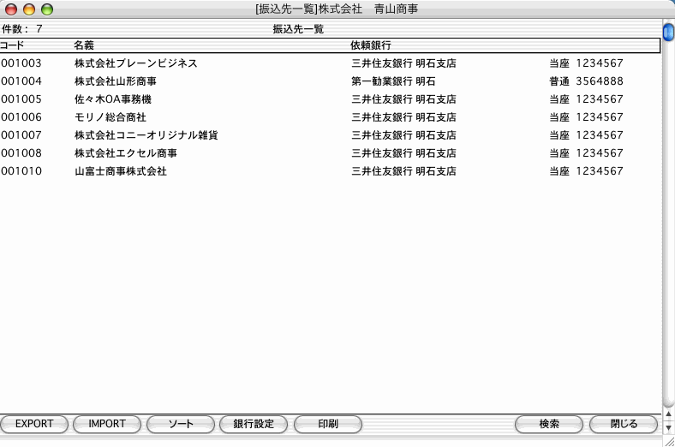Click the blue vertical scrollbar thumb
Viewport: 675px width, 447px height.
(x=668, y=33)
